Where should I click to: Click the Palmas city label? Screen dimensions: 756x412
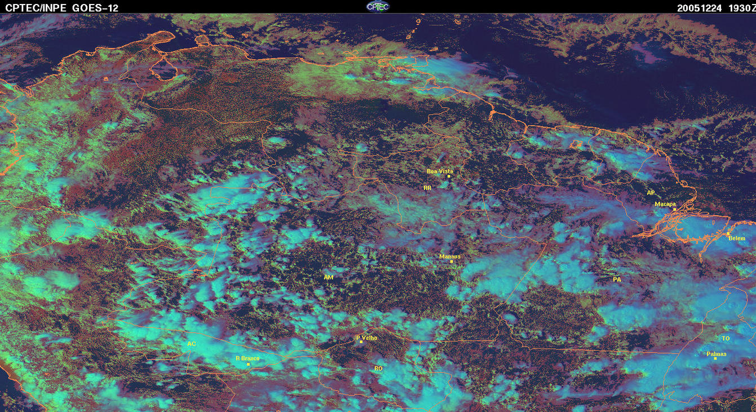pyautogui.click(x=716, y=354)
